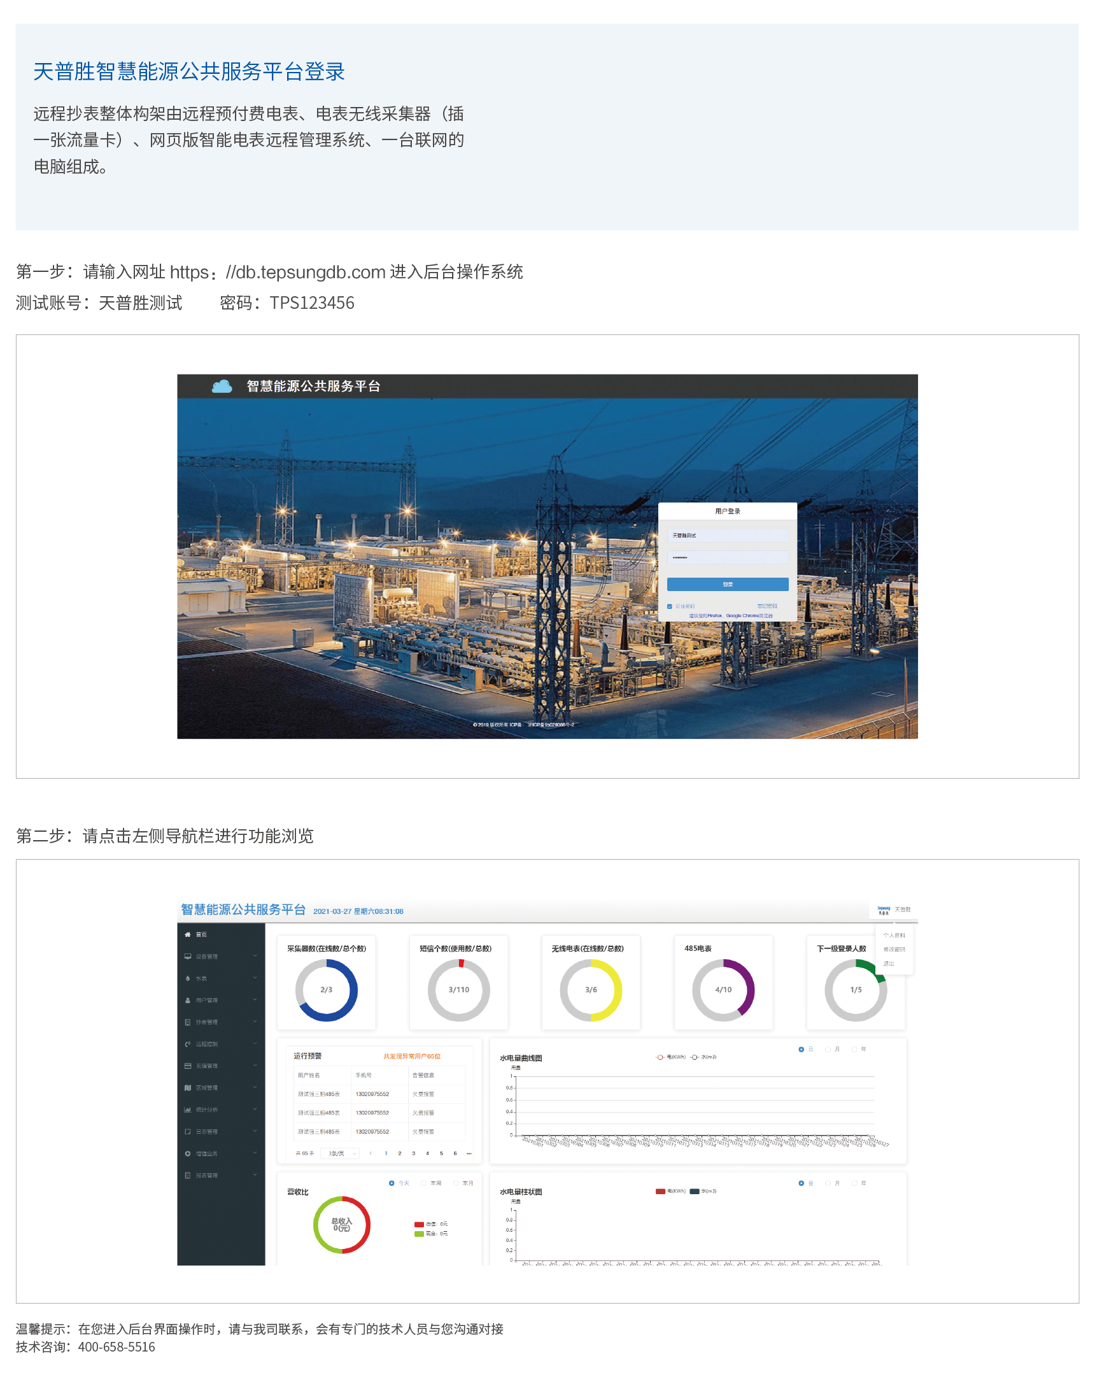This screenshot has width=1095, height=1391.
Task: Choose 个人资料 from user menu
Action: pyautogui.click(x=894, y=935)
